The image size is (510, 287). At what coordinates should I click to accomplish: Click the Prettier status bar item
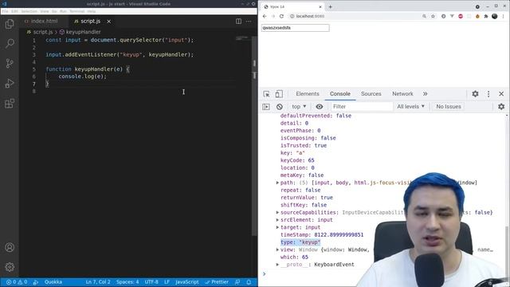click(x=216, y=282)
